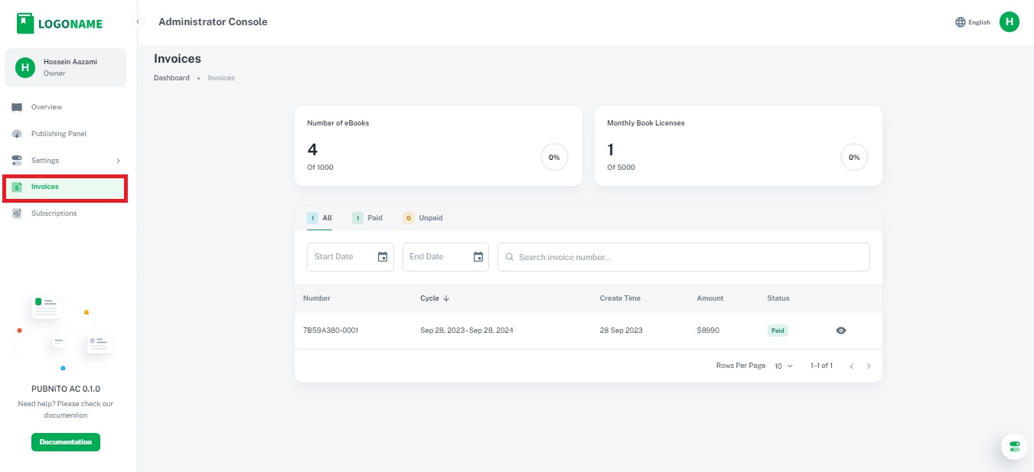Toggle the floating settings switch button
Screen dimensions: 1034x472
click(1014, 446)
